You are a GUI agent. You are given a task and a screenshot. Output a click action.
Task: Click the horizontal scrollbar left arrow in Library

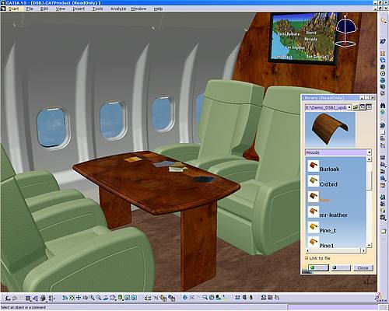tap(308, 250)
